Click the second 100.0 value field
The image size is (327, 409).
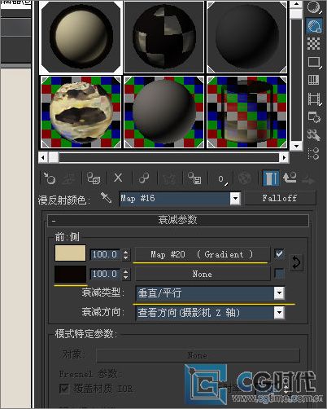106,274
